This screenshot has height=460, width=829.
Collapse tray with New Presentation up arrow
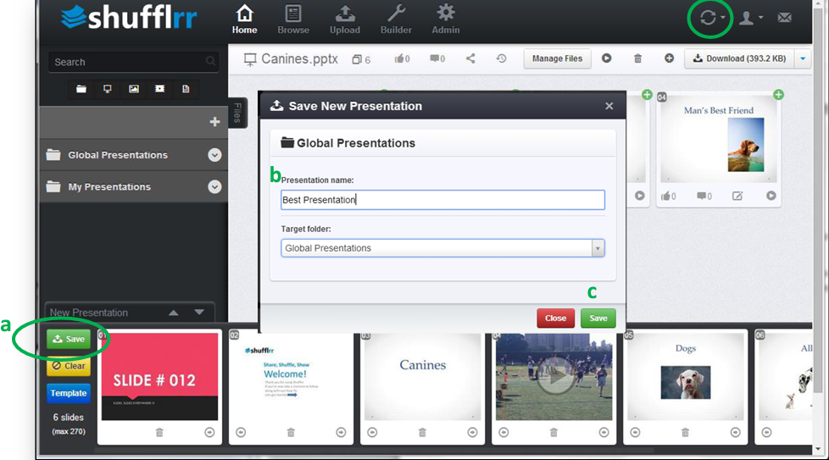(174, 313)
